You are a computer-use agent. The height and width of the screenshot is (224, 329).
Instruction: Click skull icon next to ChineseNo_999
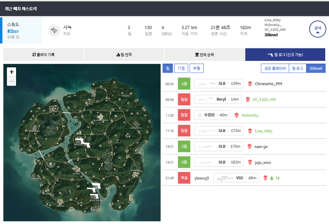pyautogui.click(x=249, y=83)
